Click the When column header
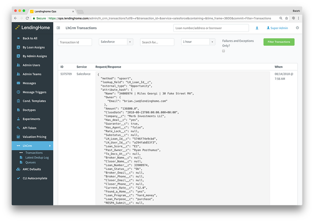314x222 pixels. (278, 67)
